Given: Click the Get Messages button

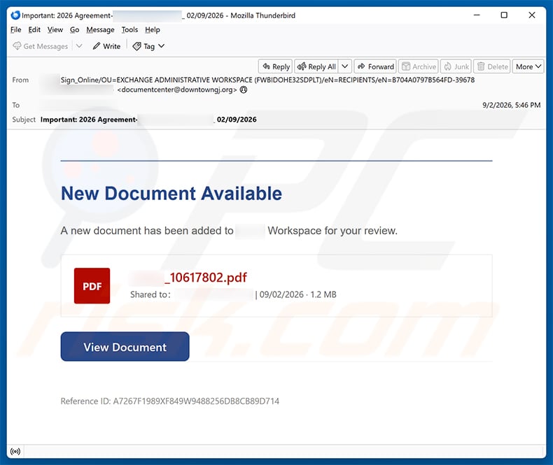Looking at the screenshot, I should (40, 46).
